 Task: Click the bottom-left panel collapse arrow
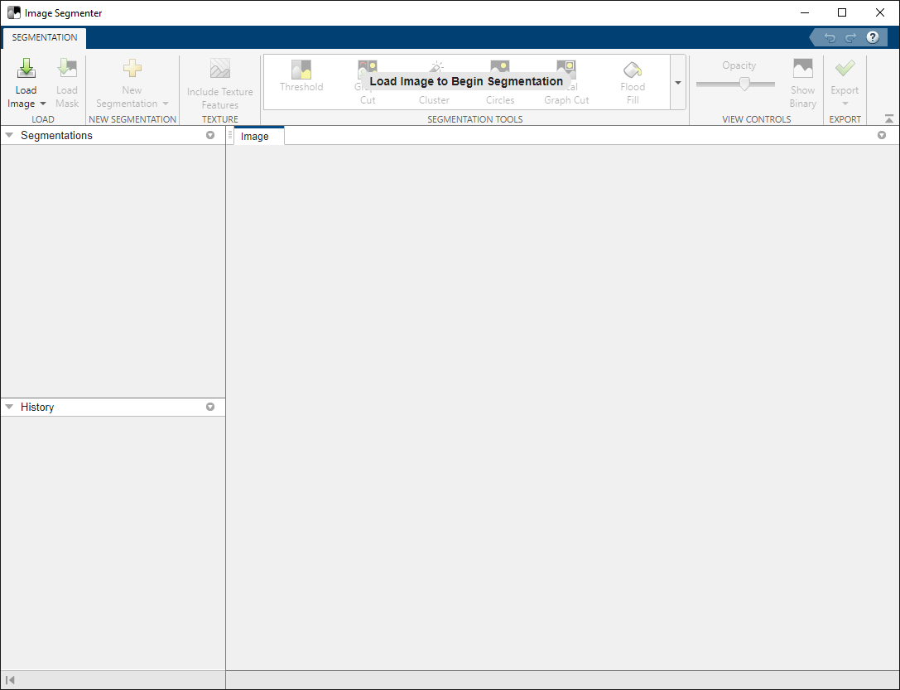[10, 680]
